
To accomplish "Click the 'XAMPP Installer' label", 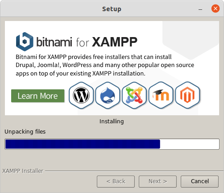I will point(23,171).
